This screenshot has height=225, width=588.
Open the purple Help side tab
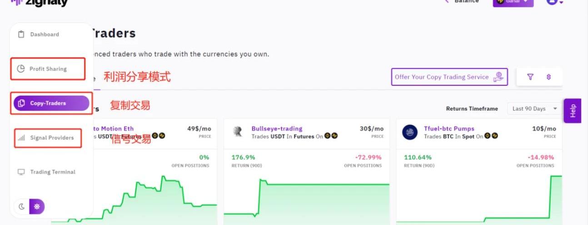(572, 111)
